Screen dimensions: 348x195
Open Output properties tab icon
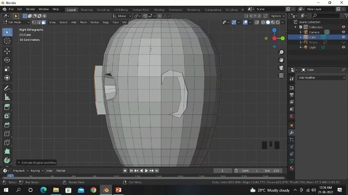(x=291, y=95)
